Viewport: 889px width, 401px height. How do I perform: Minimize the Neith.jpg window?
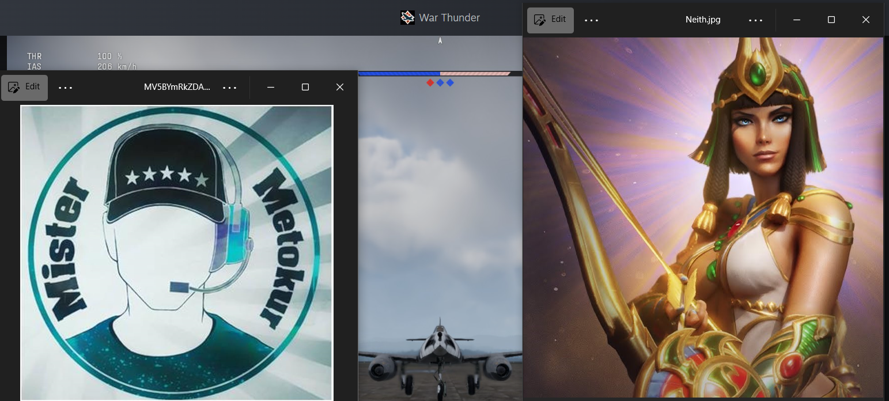point(797,20)
